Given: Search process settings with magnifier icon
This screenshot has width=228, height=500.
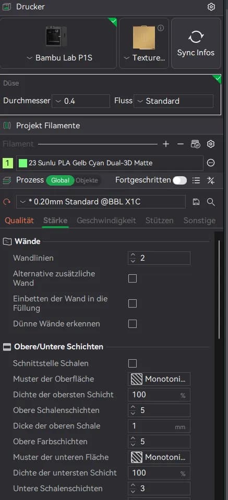Looking at the screenshot, I should pos(210,202).
